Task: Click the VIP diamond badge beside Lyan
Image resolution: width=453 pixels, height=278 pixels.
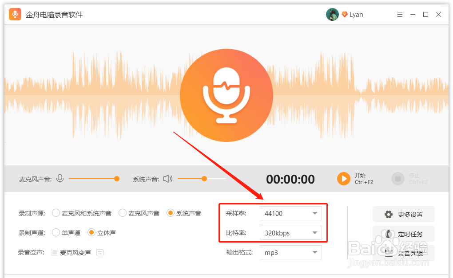Action: pos(344,15)
